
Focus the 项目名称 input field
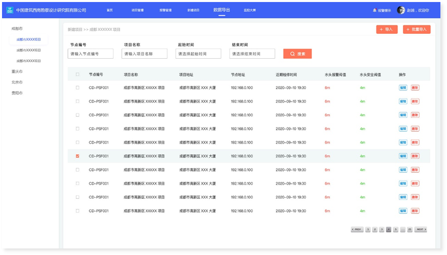(144, 54)
